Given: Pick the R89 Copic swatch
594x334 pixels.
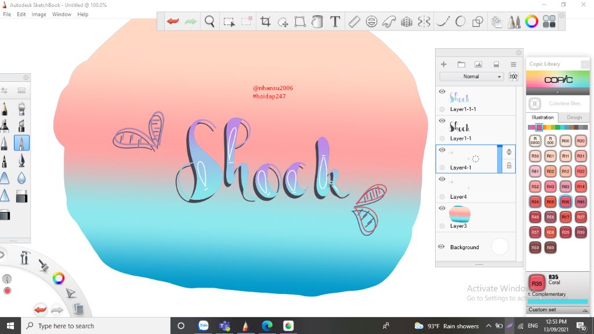Looking at the screenshot, I should [550, 247].
